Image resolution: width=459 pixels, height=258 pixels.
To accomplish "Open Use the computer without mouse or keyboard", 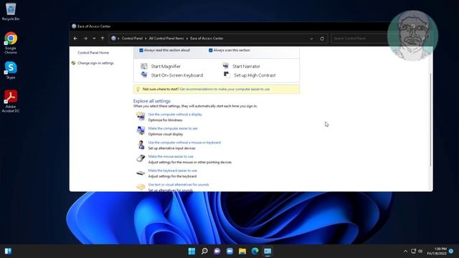I will click(184, 143).
